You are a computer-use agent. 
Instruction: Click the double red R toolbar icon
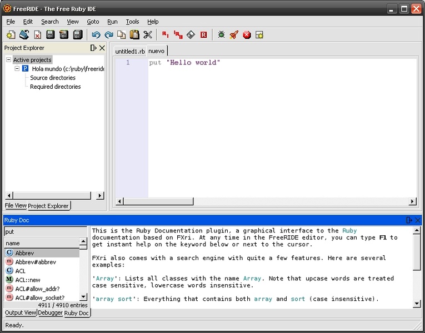tap(178, 34)
